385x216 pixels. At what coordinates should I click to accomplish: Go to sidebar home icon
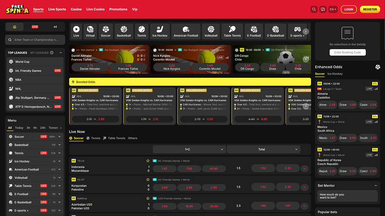14,27
